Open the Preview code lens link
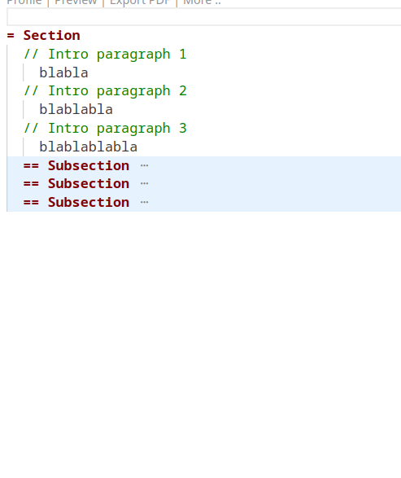Viewport: 401px width, 478px height. 76,2
